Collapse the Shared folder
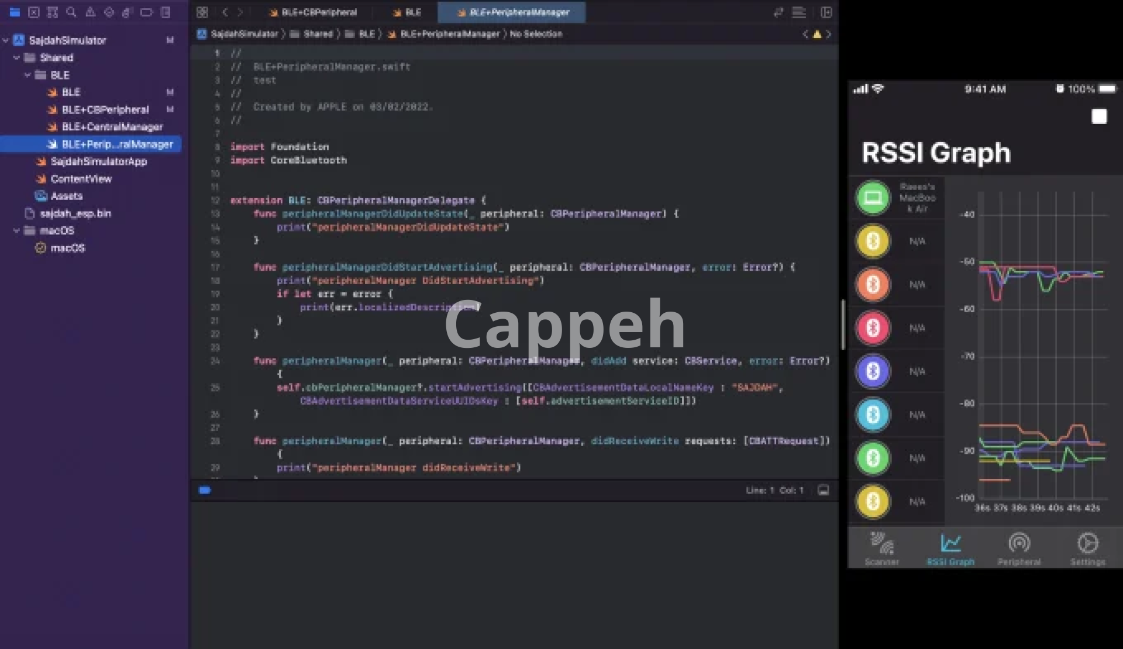The image size is (1123, 649). (17, 58)
